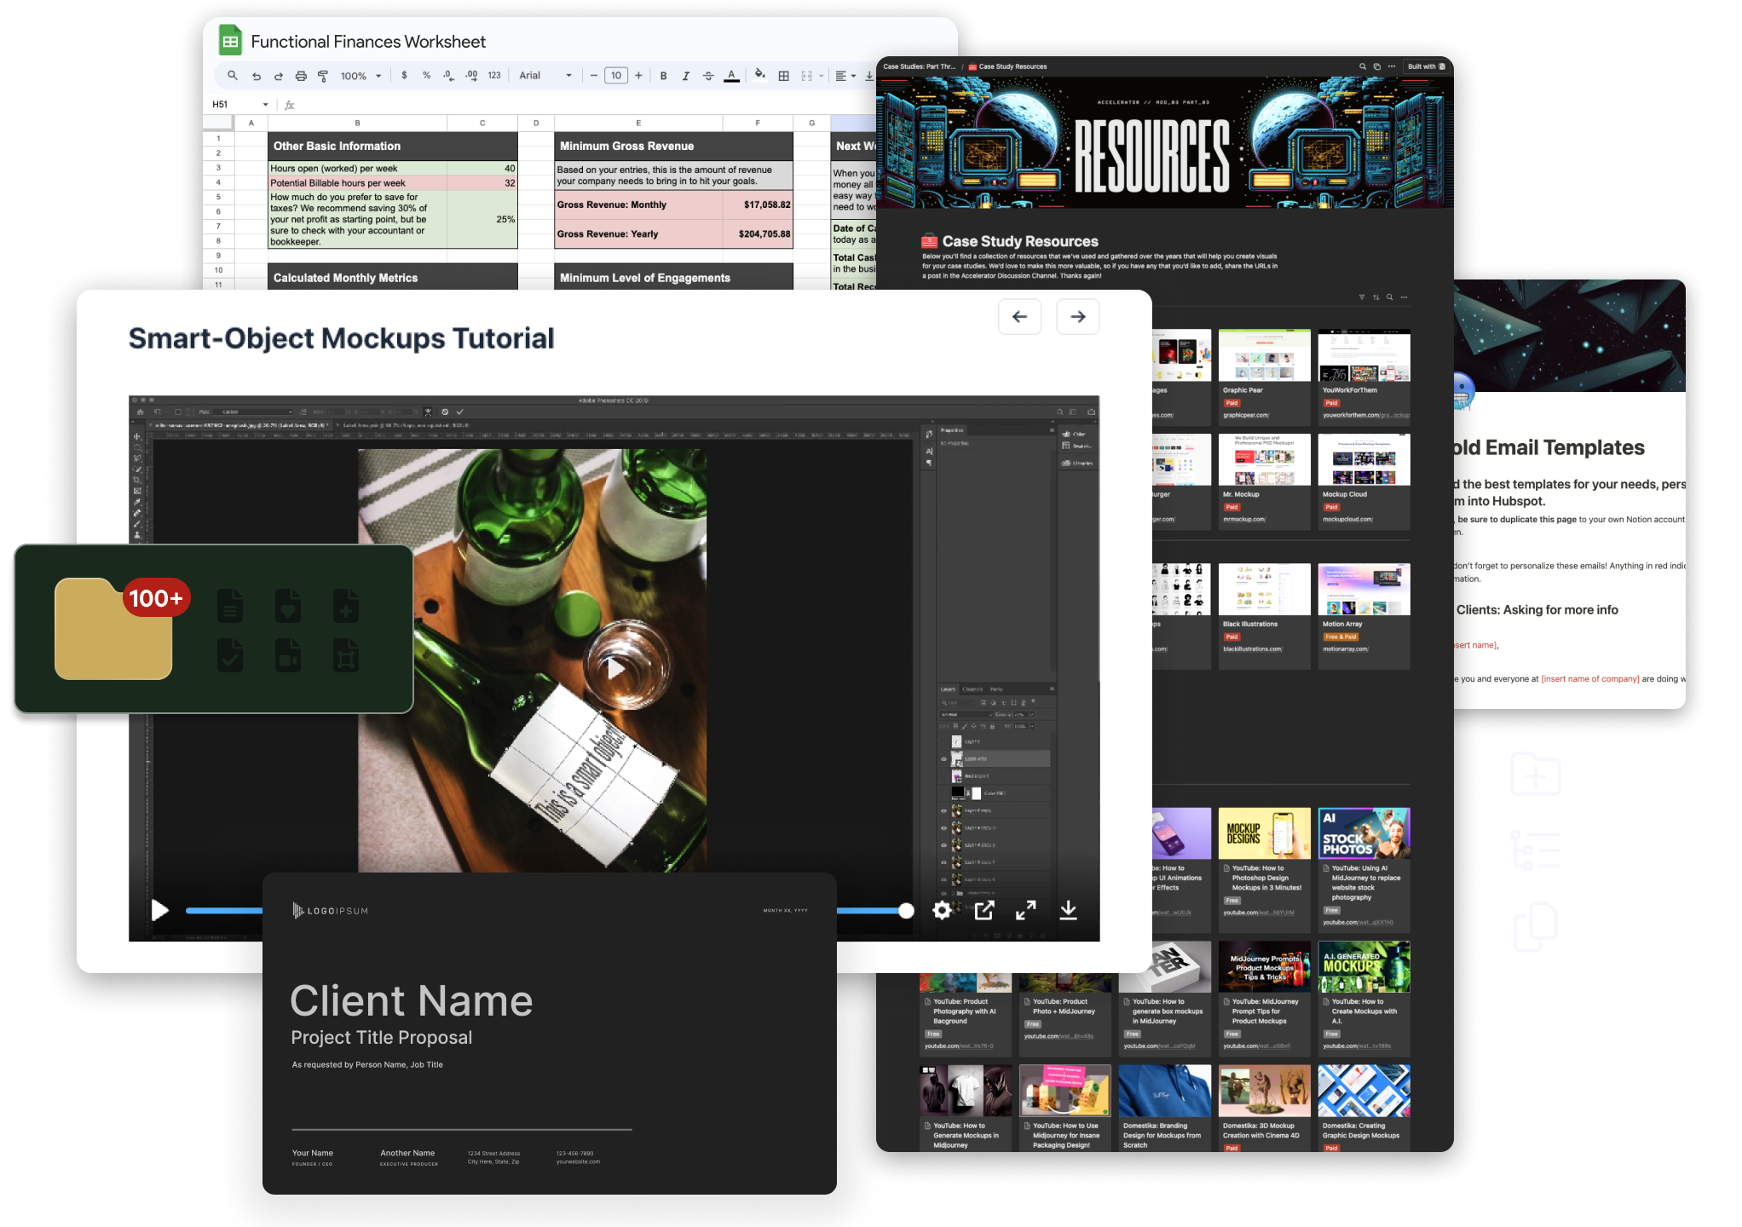Go to Case Studies: Part Thr... breadcrumb
This screenshot has height=1227, width=1742.
click(920, 66)
